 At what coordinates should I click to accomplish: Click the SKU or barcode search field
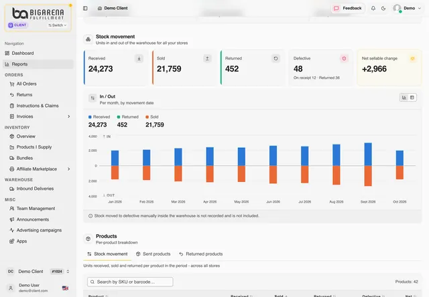click(130, 282)
